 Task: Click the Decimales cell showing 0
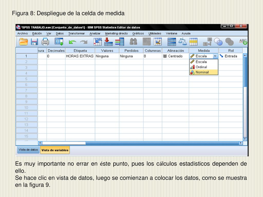tap(56, 56)
